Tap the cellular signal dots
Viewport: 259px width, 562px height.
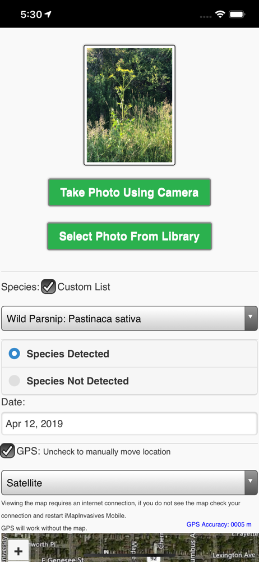tap(206, 16)
